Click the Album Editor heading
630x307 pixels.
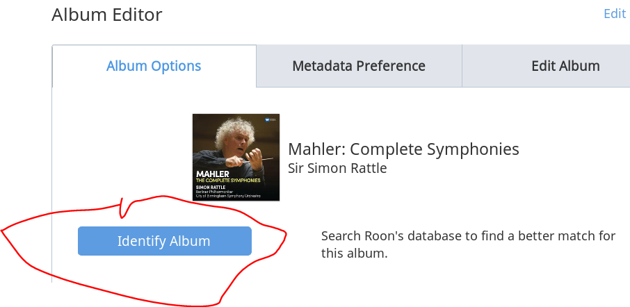coord(107,15)
